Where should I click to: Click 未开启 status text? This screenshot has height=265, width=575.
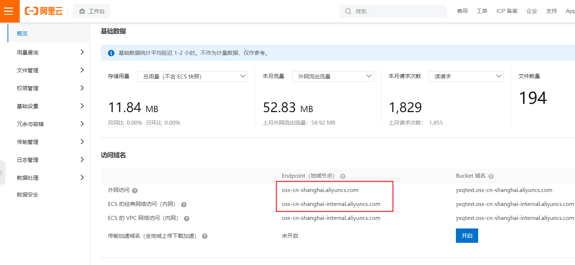pos(290,236)
